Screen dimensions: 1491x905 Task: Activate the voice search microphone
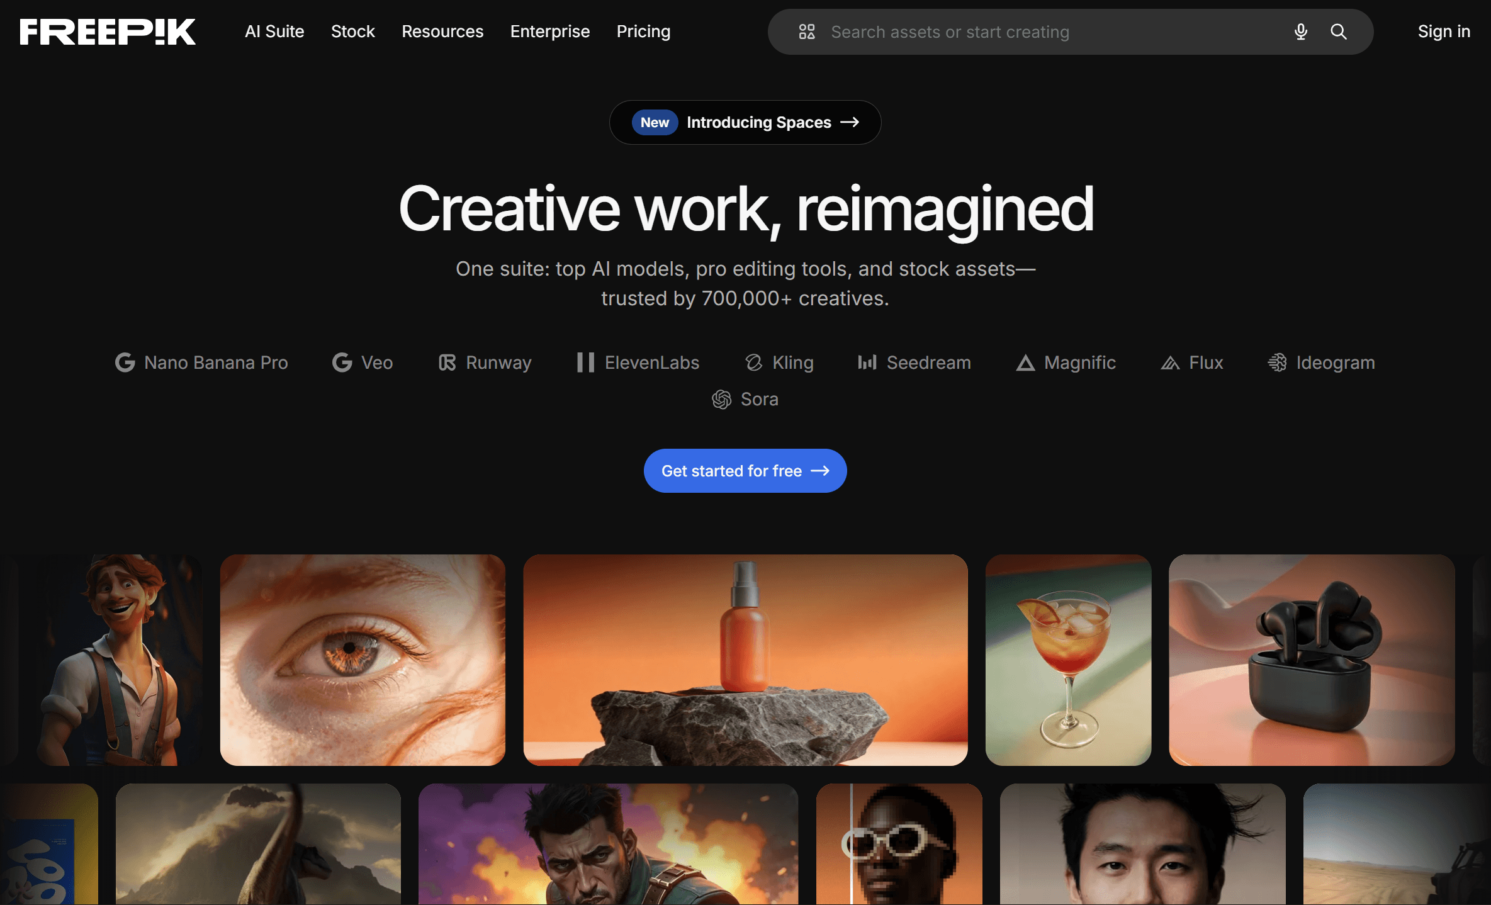click(1300, 31)
